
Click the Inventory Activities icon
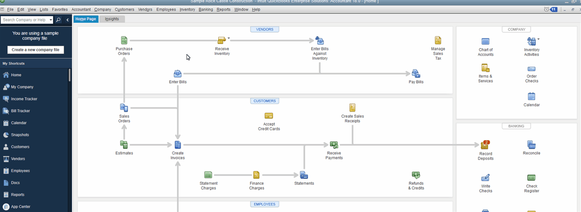(x=531, y=41)
